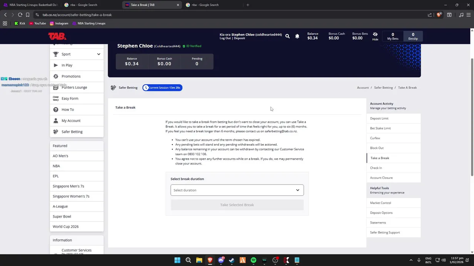Click the Current Session timer badge

pos(162,88)
